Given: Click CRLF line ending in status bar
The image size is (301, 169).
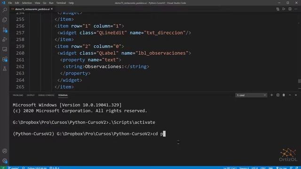Looking at the screenshot, I should (x=263, y=168).
